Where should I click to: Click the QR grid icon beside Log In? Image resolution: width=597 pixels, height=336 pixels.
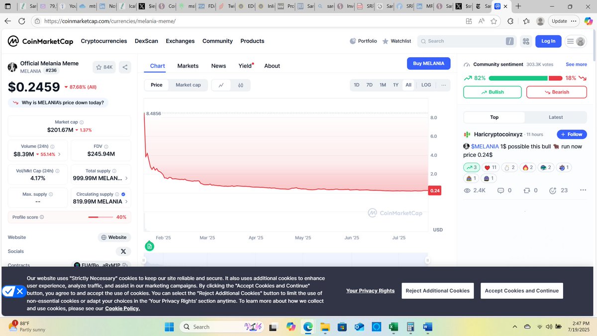[x=526, y=41]
